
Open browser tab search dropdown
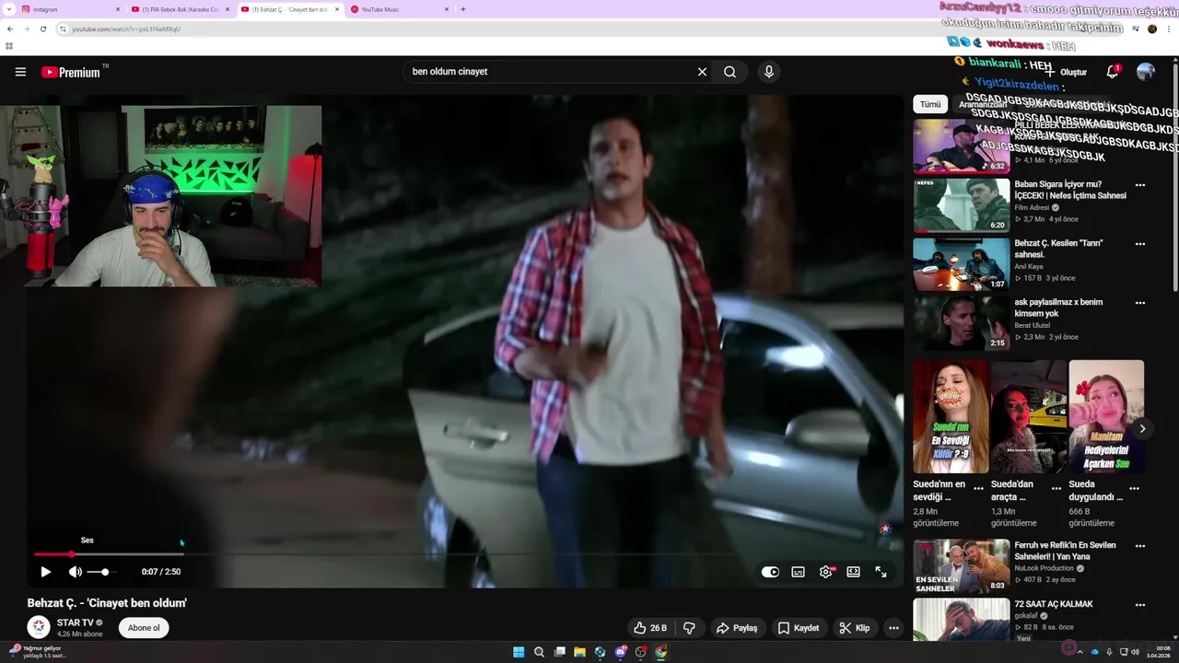[7, 9]
